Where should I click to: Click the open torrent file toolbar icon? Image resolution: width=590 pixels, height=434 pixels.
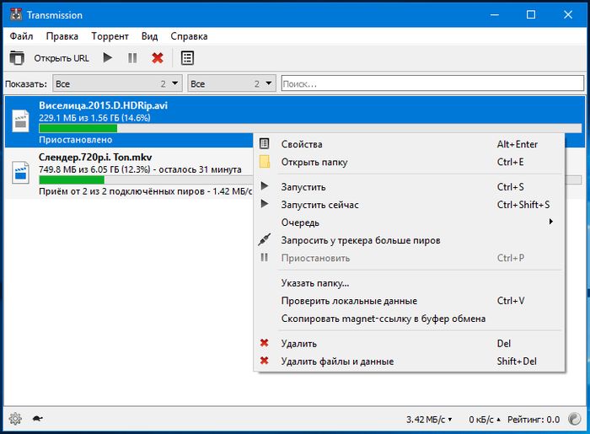tap(17, 58)
